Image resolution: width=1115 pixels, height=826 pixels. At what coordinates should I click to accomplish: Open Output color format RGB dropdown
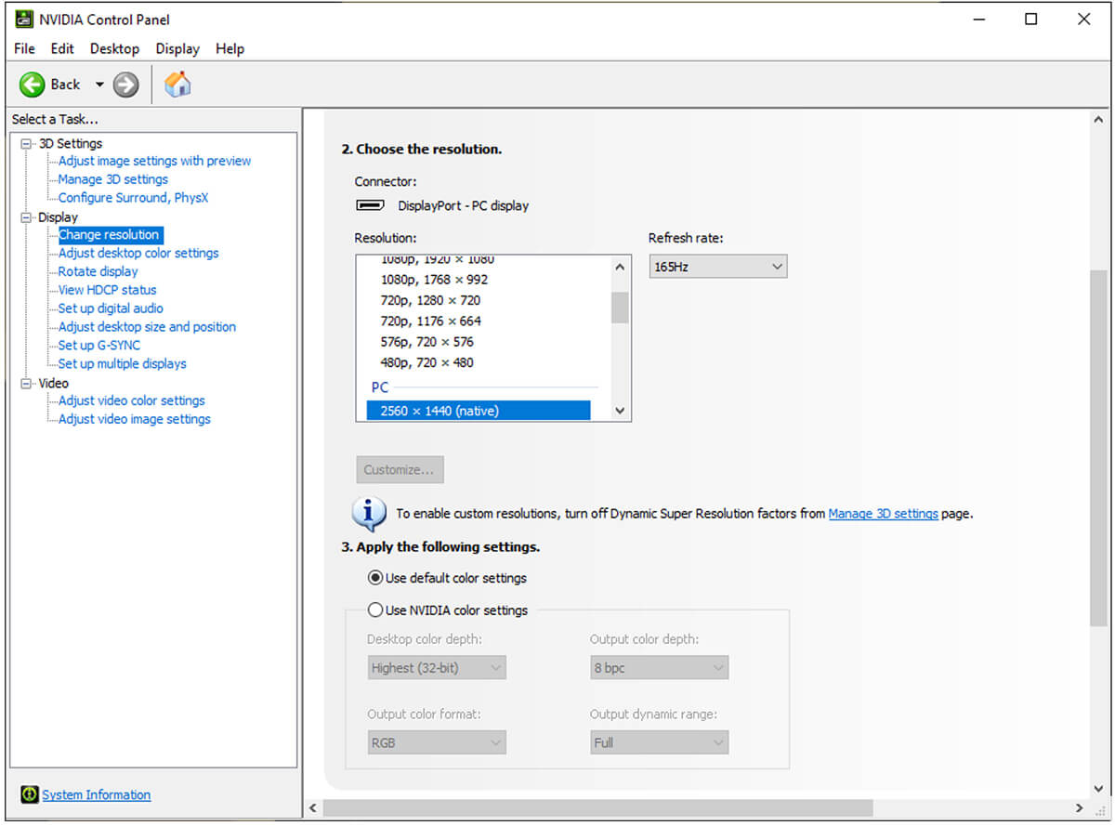pos(437,742)
